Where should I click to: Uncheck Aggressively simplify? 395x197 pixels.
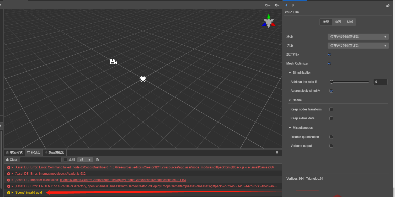(331, 91)
